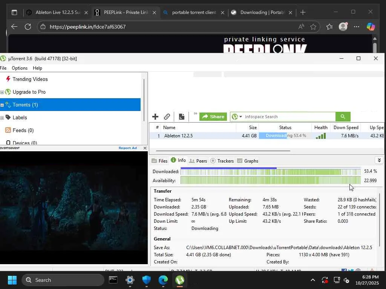Image resolution: width=386 pixels, height=289 pixels.
Task: Click the browser address bar URL
Action: (x=87, y=27)
